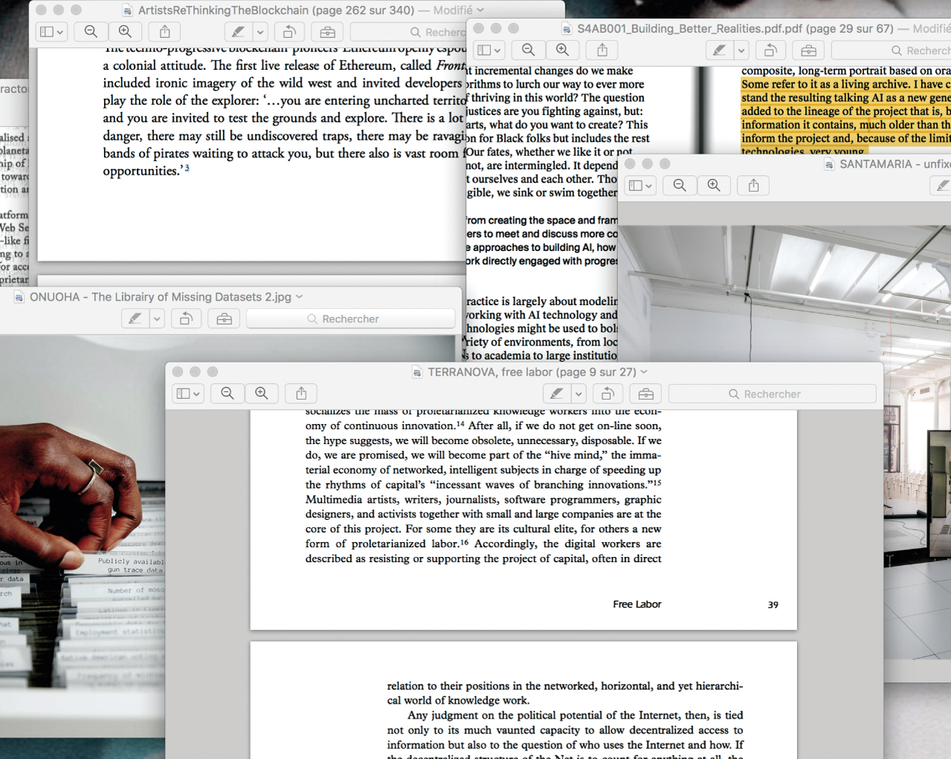Open sidebar view menu in S4AB001 Building Better Realities window

click(x=489, y=50)
